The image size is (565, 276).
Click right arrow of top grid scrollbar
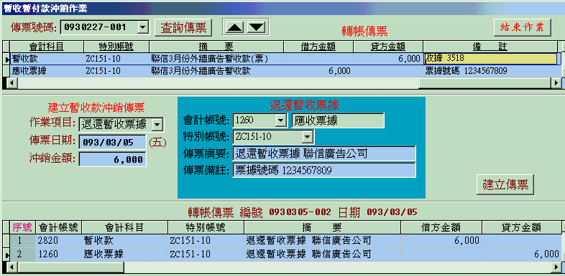556,83
